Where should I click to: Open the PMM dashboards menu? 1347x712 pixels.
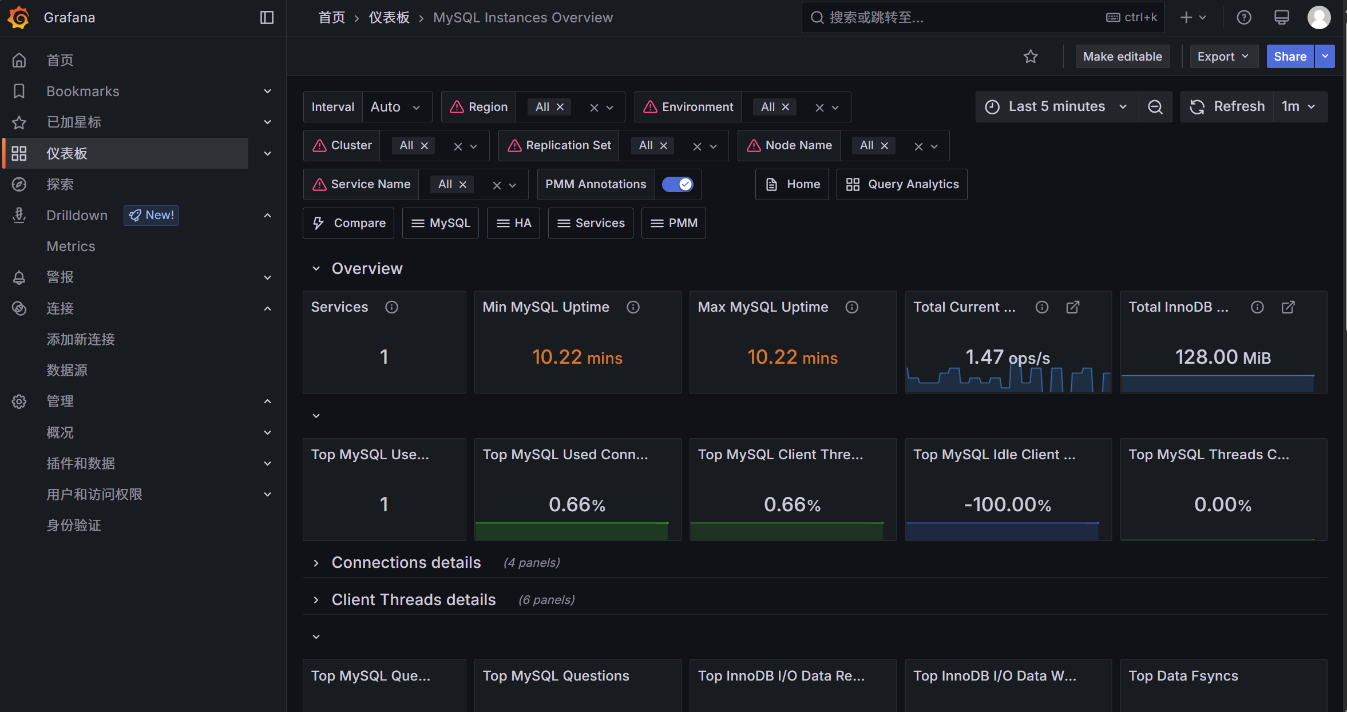coord(673,223)
